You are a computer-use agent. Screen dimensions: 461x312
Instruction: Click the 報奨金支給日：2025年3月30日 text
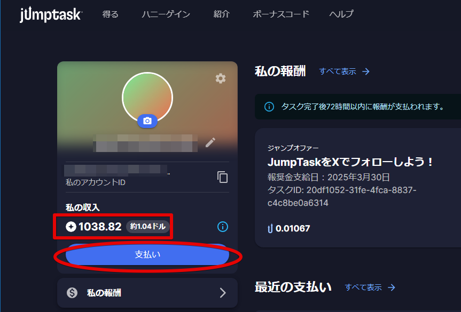[329, 177]
